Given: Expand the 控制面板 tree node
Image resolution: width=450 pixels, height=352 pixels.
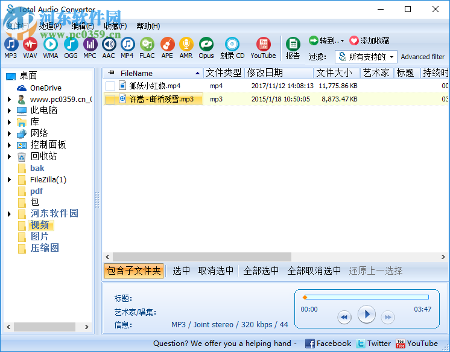Looking at the screenshot, I should (x=9, y=145).
